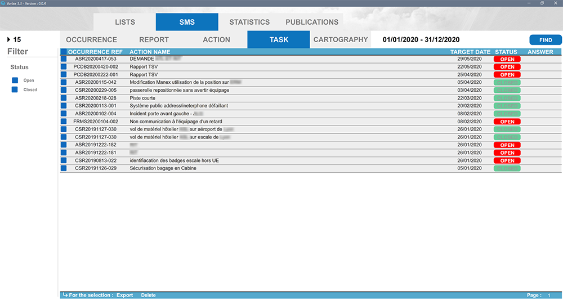Expand the triangle arrow next to 15
The height and width of the screenshot is (305, 563).
pos(8,39)
